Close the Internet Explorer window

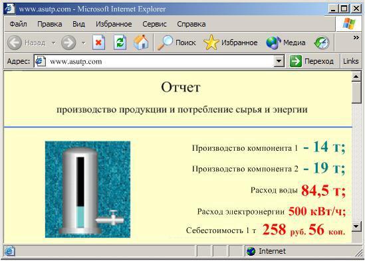tap(356, 9)
